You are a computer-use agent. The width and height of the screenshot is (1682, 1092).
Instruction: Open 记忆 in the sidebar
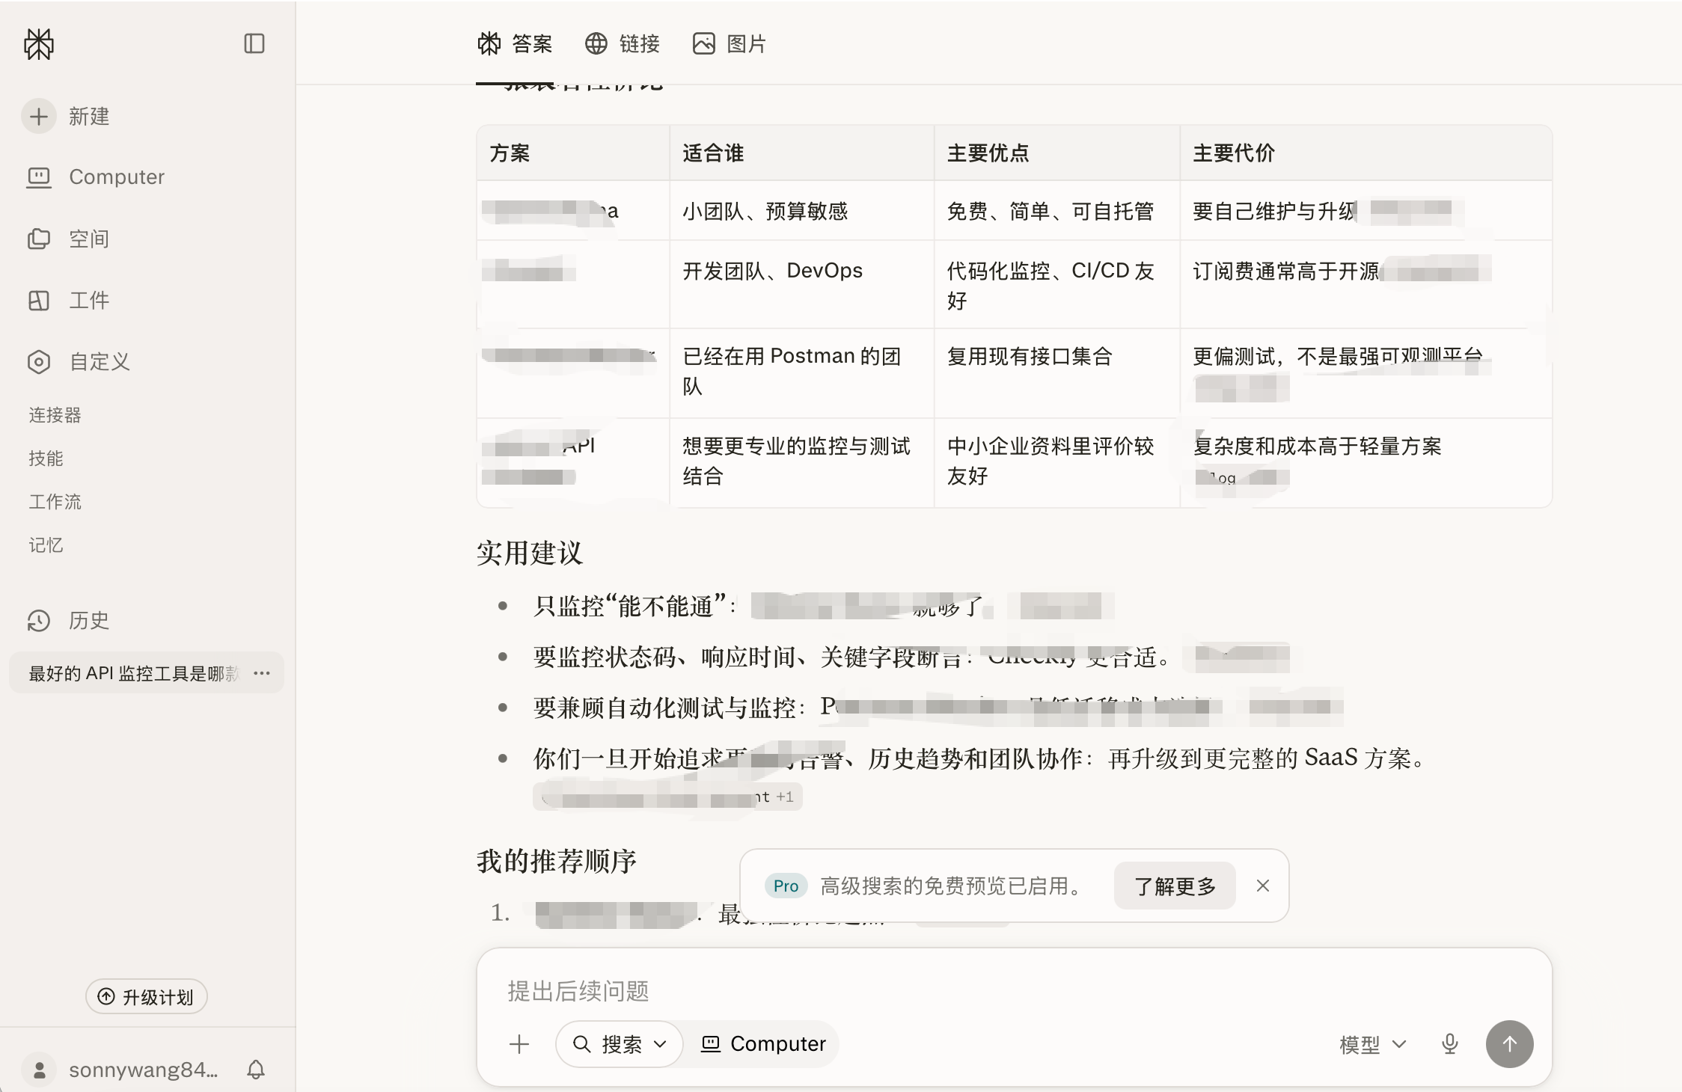tap(46, 545)
